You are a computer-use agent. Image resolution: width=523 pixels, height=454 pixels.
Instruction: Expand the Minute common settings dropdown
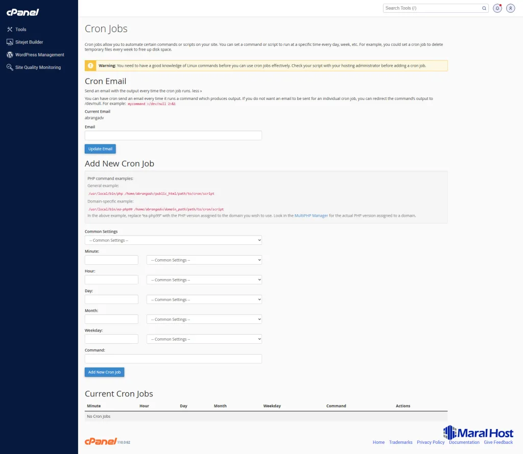pyautogui.click(x=204, y=260)
